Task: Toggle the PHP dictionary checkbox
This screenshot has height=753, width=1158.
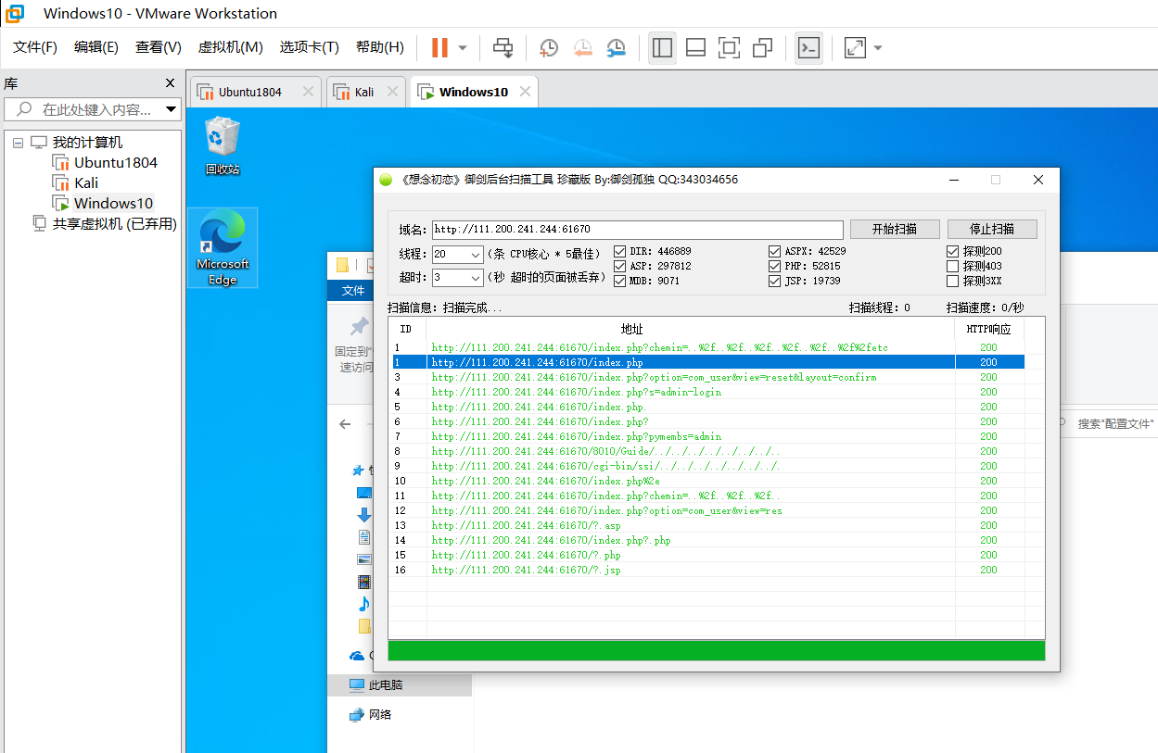Action: pos(775,266)
